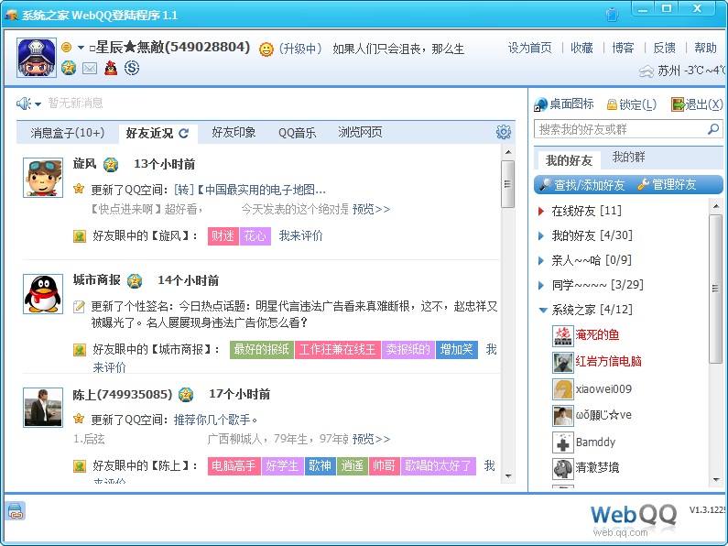Click the speaker sound icon
The image size is (728, 546).
tap(24, 104)
